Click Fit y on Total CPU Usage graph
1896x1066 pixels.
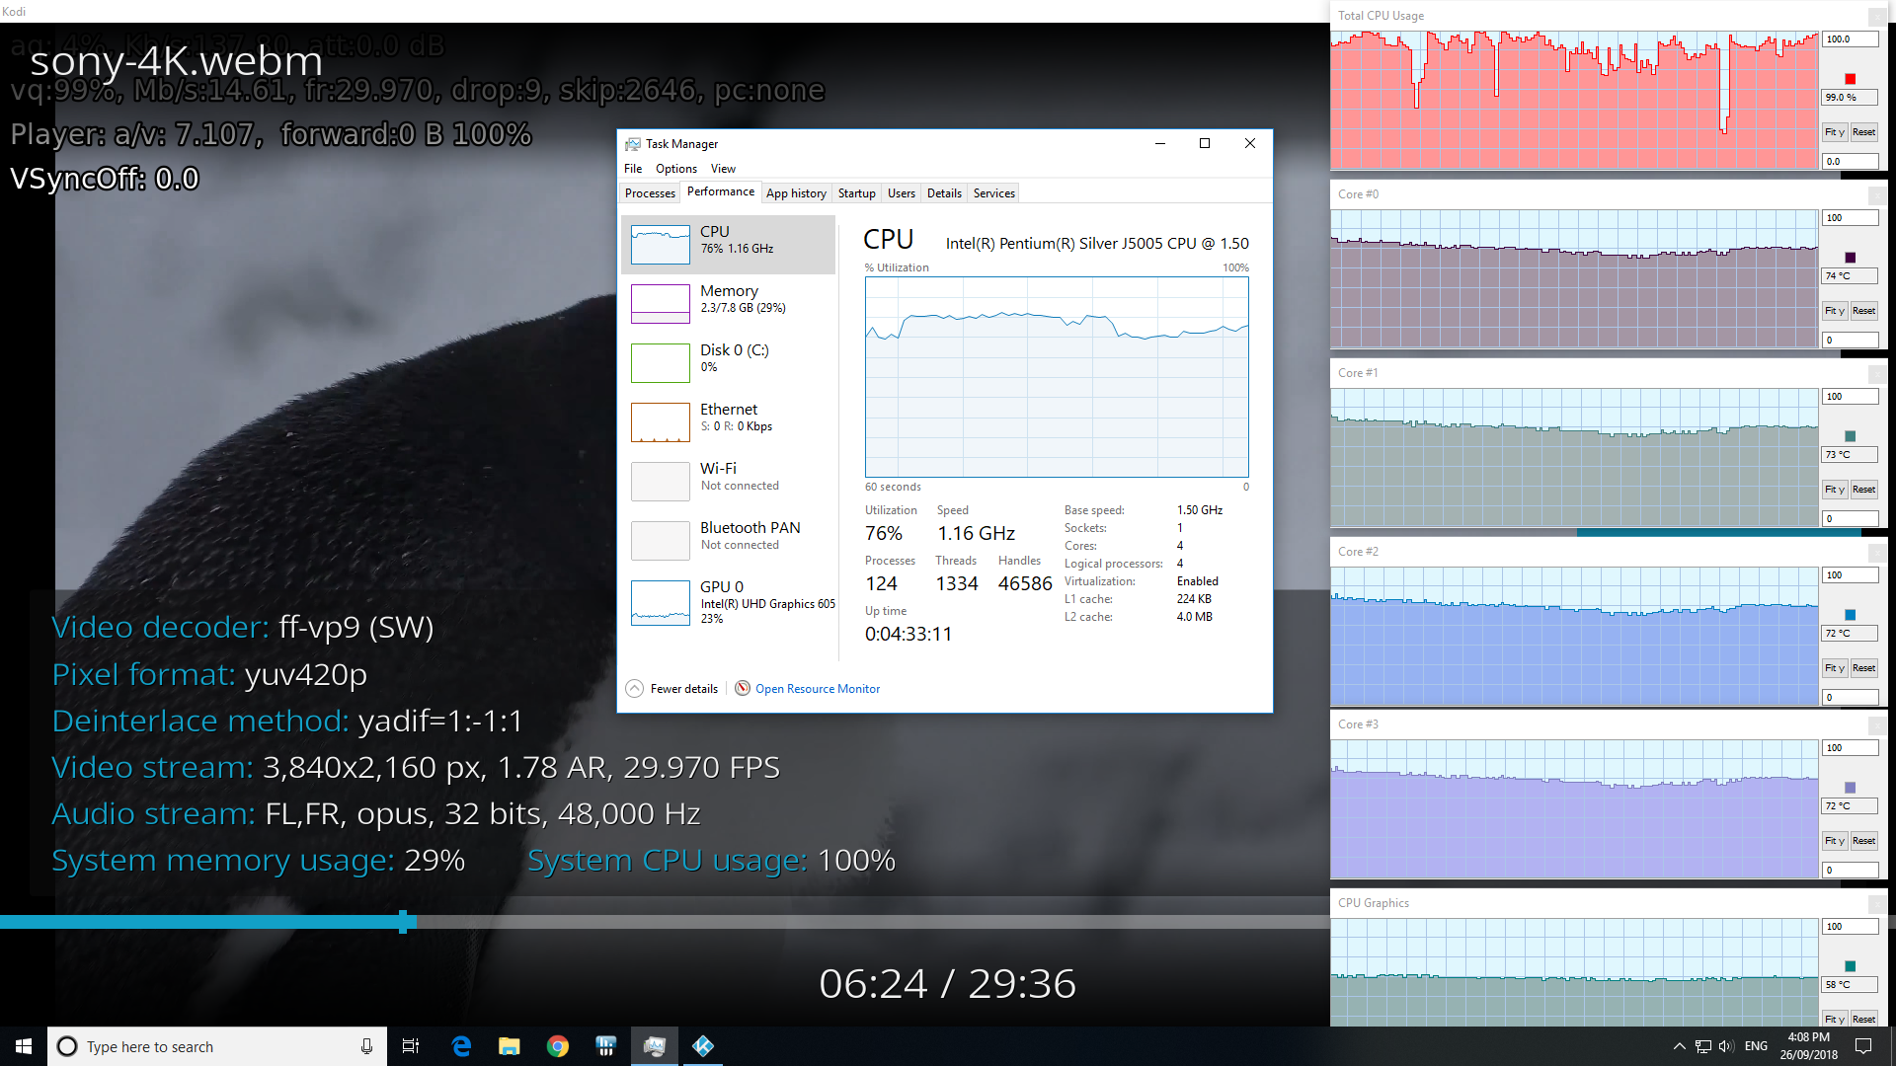click(1835, 132)
